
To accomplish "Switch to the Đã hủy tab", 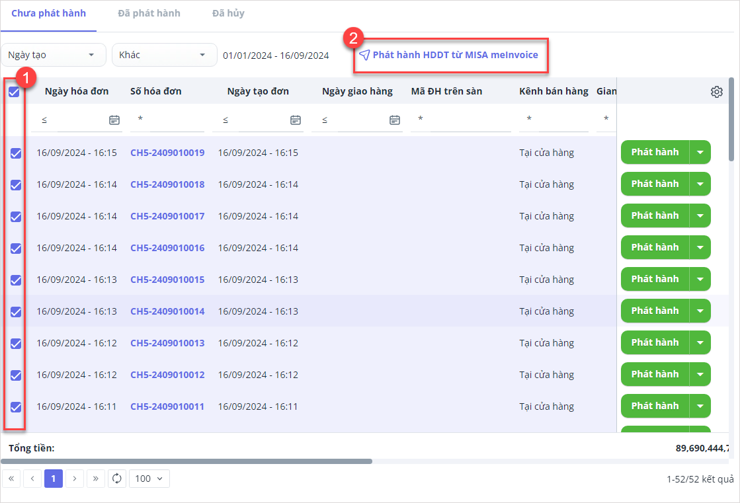I will click(228, 13).
